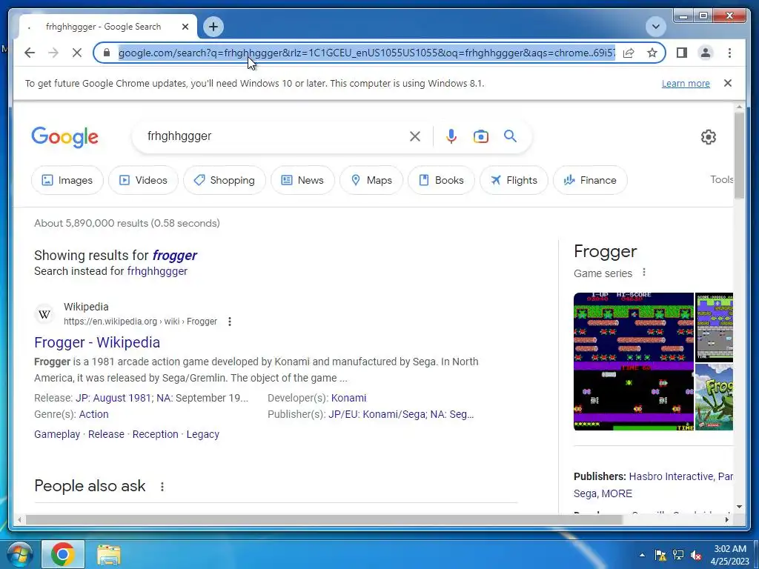This screenshot has width=759, height=569.
Task: Stop page loading with the X button
Action: pos(77,53)
